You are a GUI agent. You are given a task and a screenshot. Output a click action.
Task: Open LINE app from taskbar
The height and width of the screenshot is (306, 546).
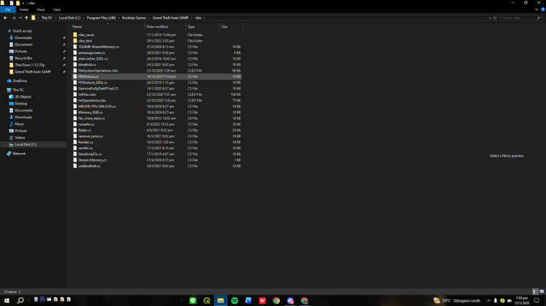(193, 301)
